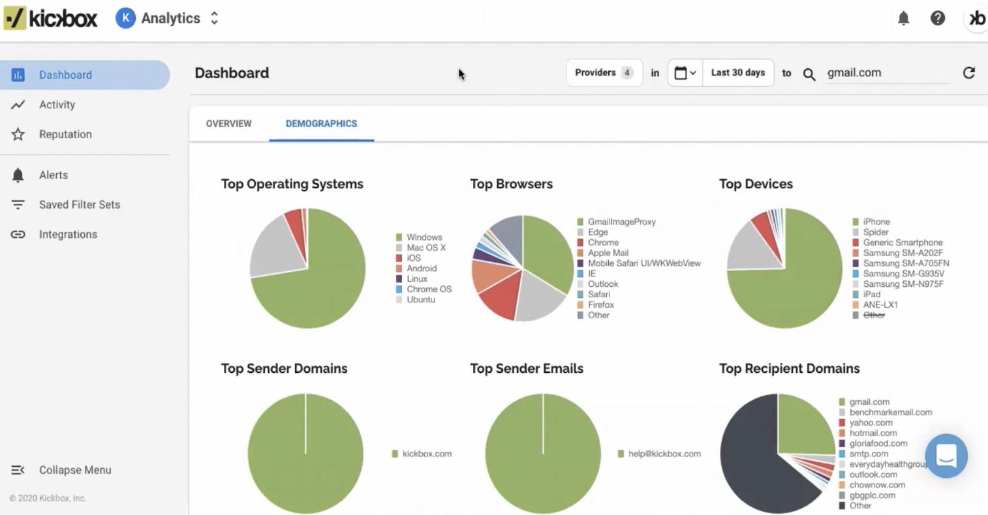This screenshot has height=515, width=988.
Task: Click the yahoo.com legend color swatch
Action: [x=842, y=422]
